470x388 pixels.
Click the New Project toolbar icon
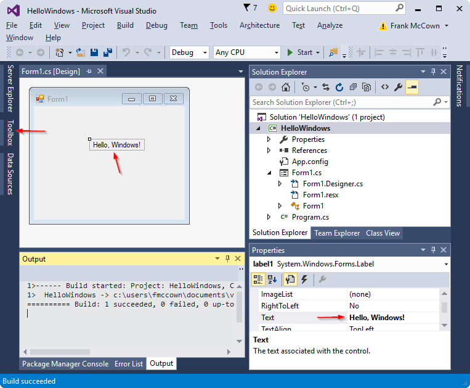click(60, 52)
